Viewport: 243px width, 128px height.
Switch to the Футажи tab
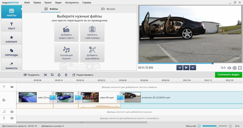pyautogui.click(x=108, y=9)
